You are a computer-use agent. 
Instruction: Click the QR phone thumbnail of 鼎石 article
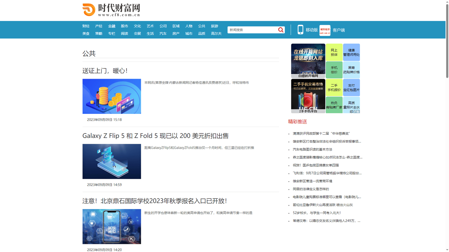(x=112, y=226)
